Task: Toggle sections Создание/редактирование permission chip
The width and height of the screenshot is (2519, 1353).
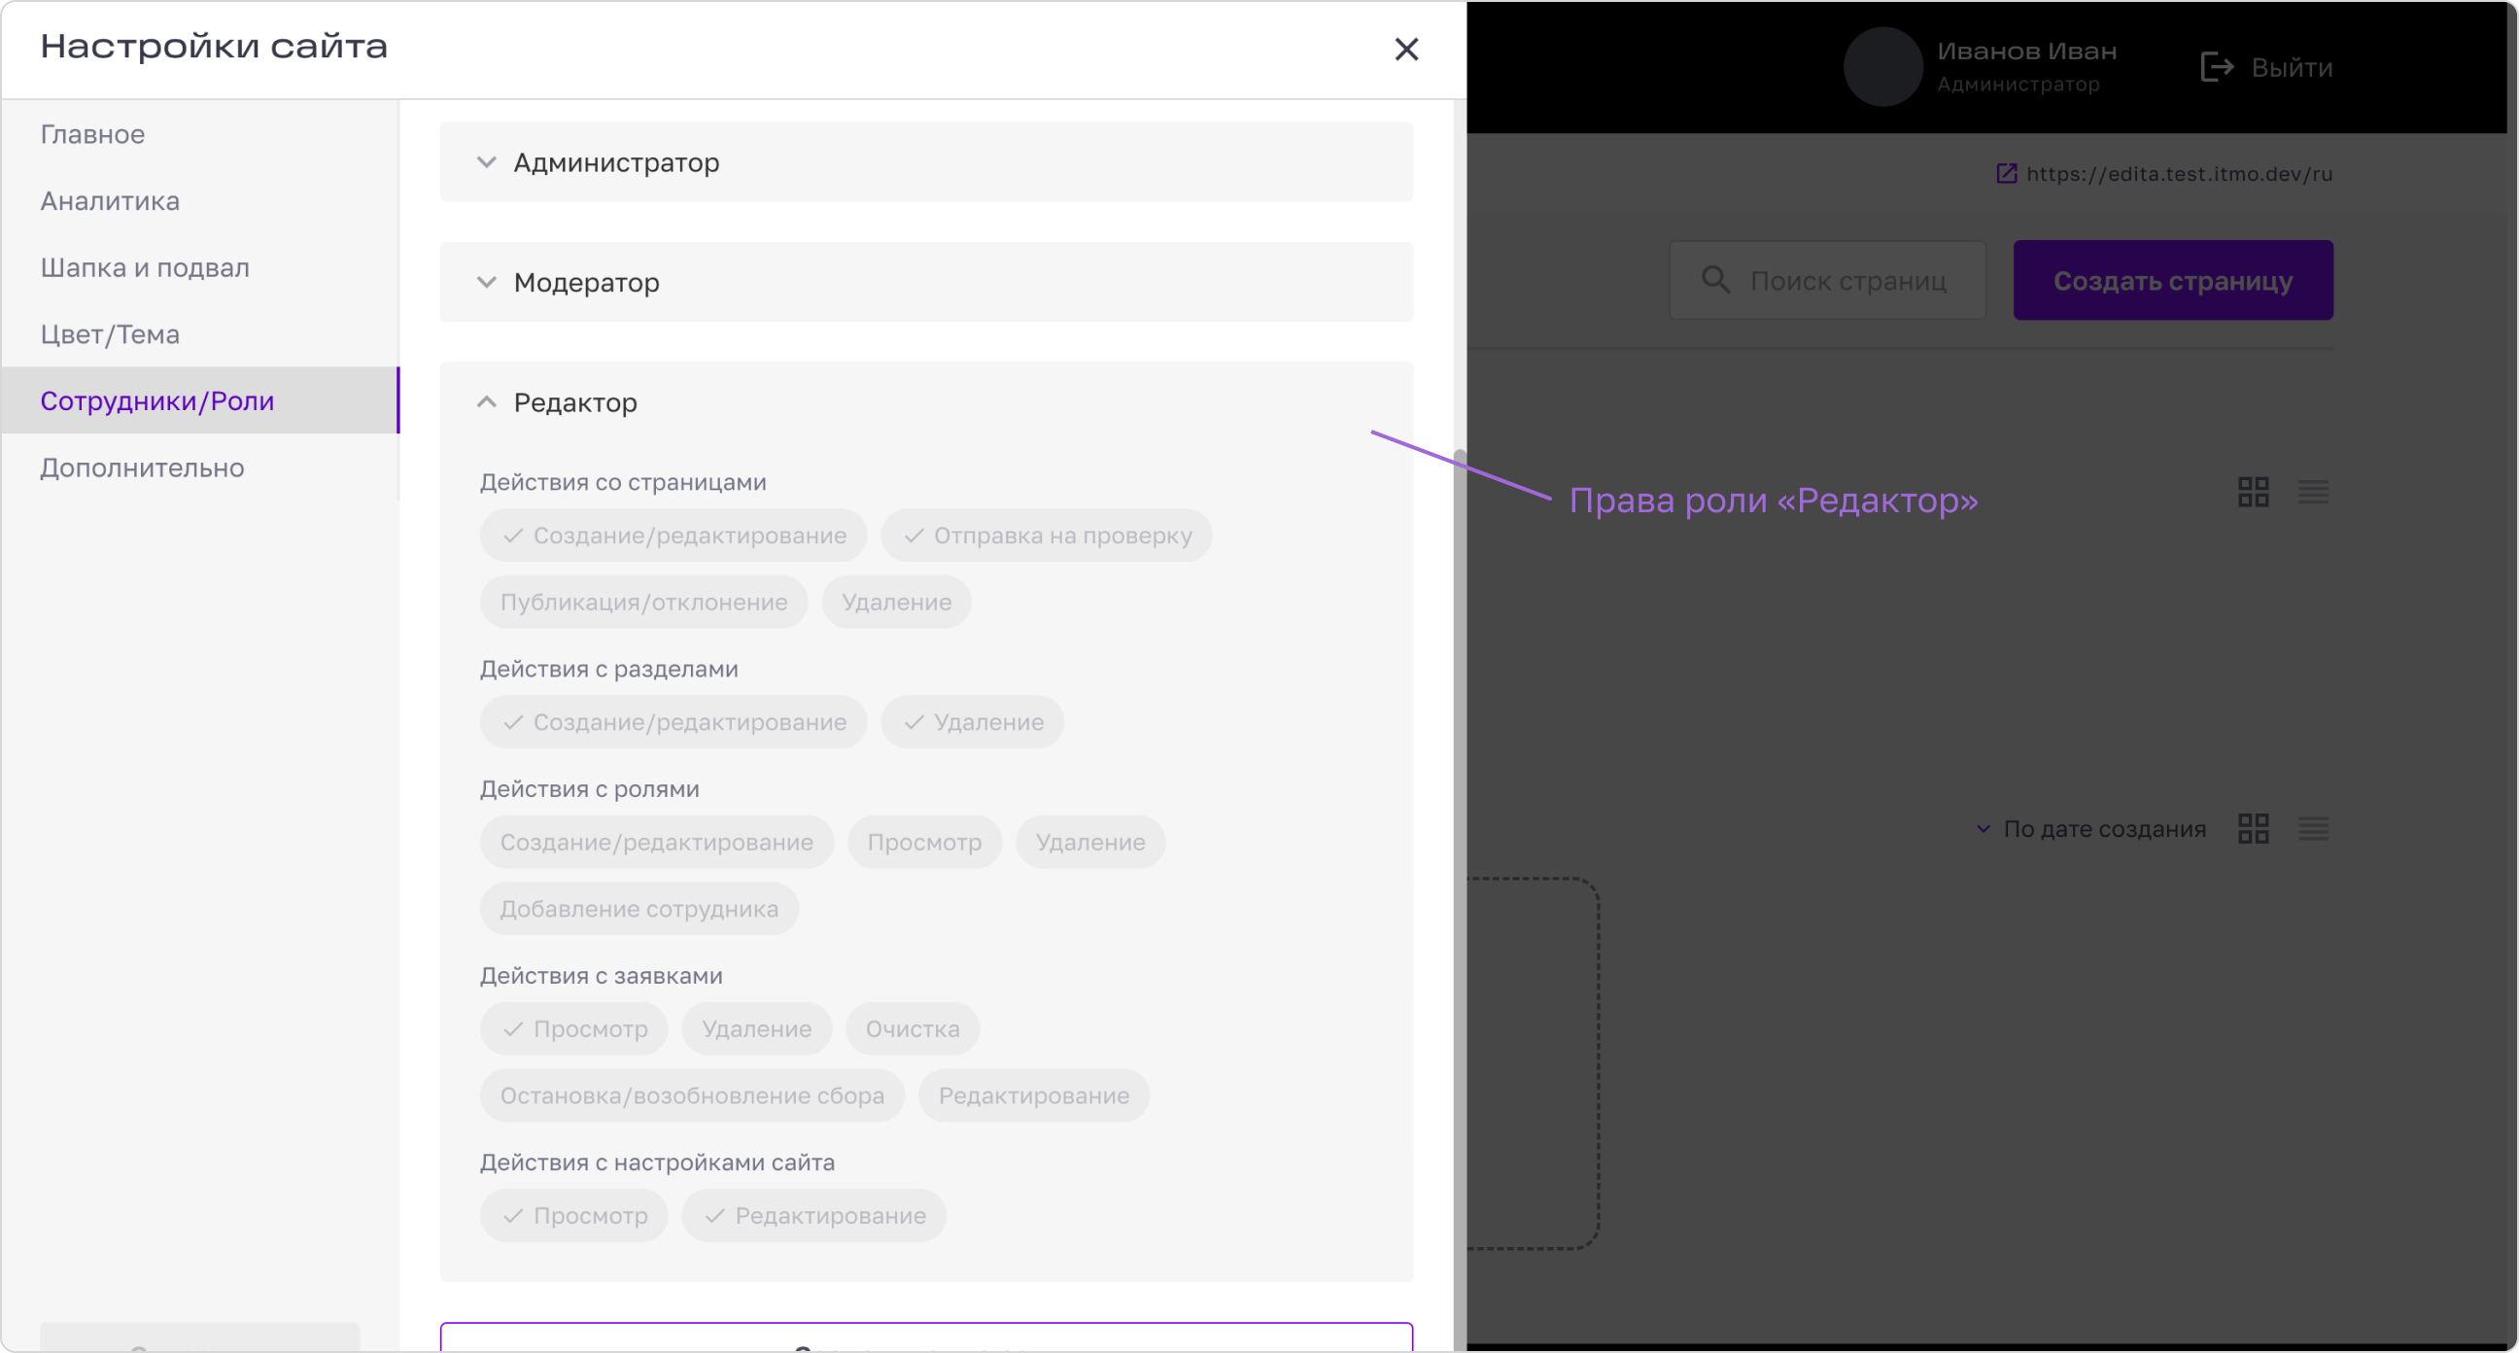Action: coord(673,722)
